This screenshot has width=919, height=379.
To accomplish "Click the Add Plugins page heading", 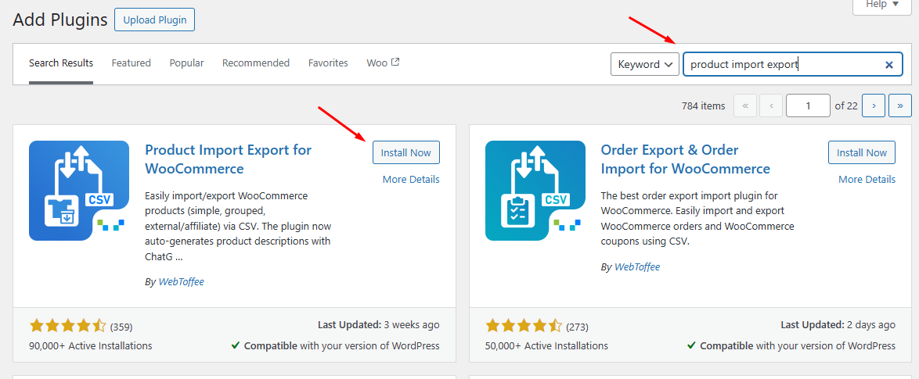I will click(60, 20).
